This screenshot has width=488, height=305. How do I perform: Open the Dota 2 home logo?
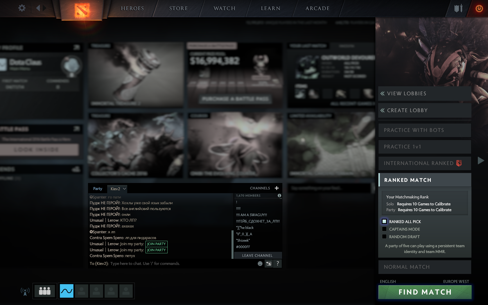click(82, 10)
